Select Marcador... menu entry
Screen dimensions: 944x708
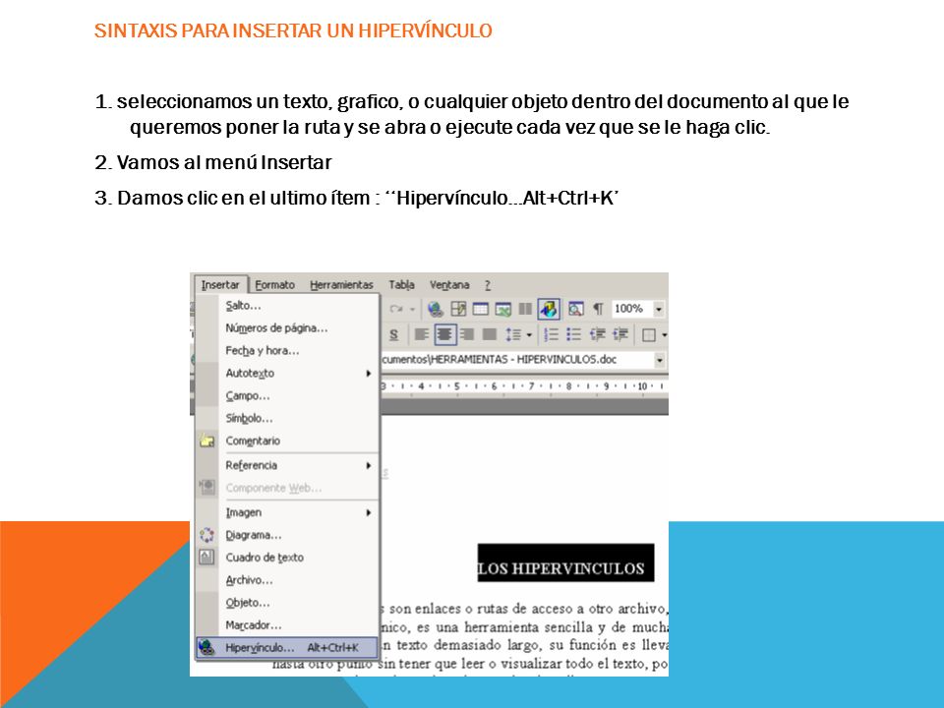(288, 625)
